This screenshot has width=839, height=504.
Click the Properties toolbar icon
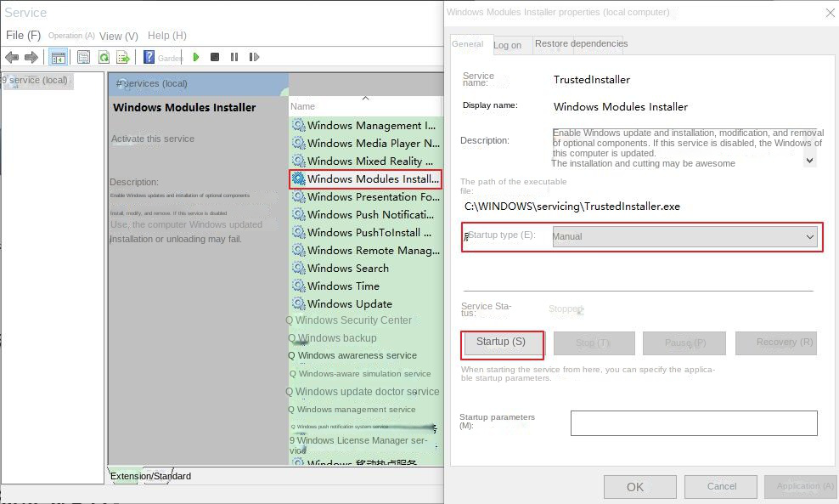(82, 57)
